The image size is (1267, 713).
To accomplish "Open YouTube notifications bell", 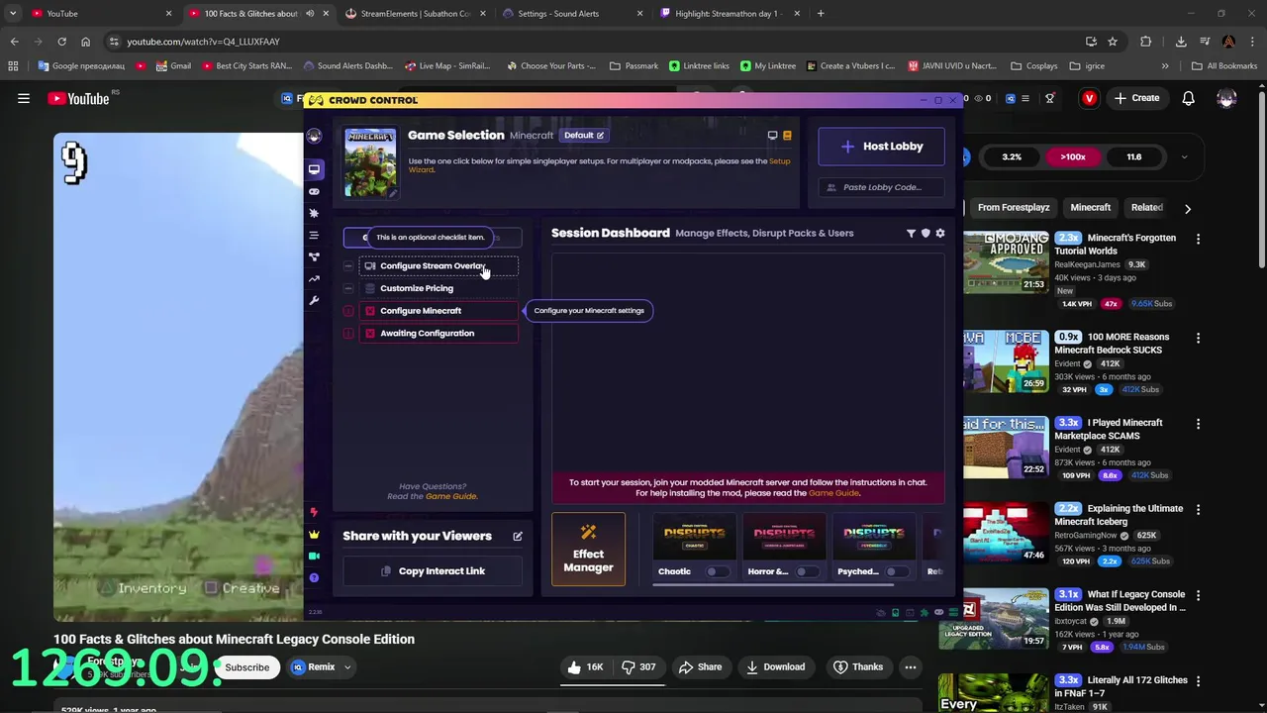I will (x=1188, y=98).
